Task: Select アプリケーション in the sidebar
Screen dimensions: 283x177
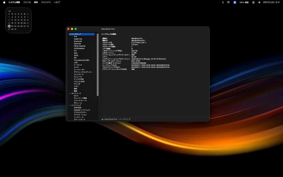Action: click(x=80, y=115)
